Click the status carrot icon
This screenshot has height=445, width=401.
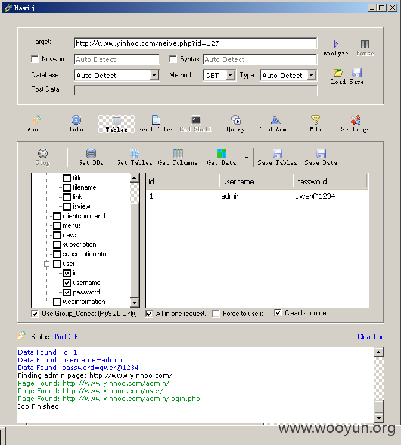[x=21, y=336]
